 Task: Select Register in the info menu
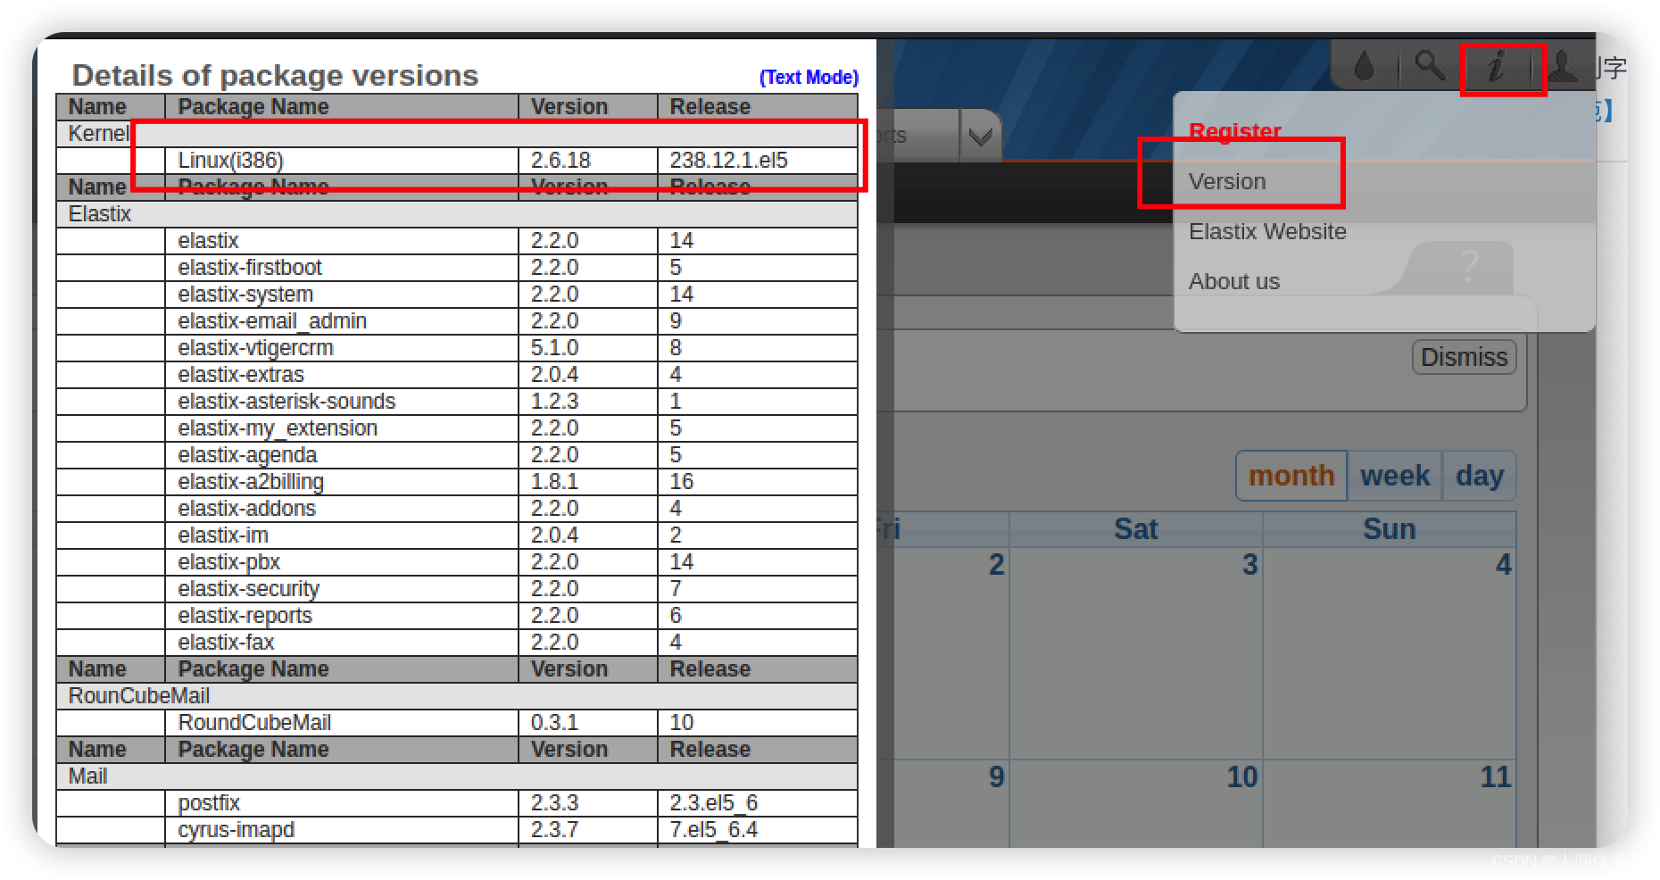coord(1235,131)
